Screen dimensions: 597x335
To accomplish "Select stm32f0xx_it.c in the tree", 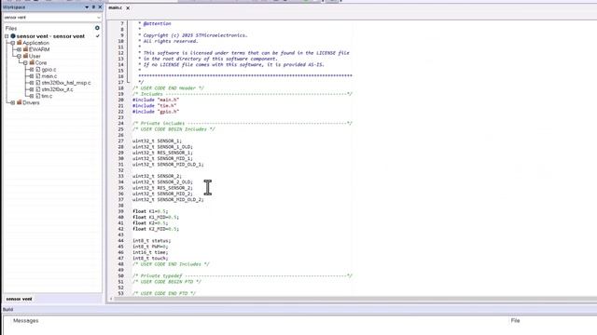I will click(57, 89).
